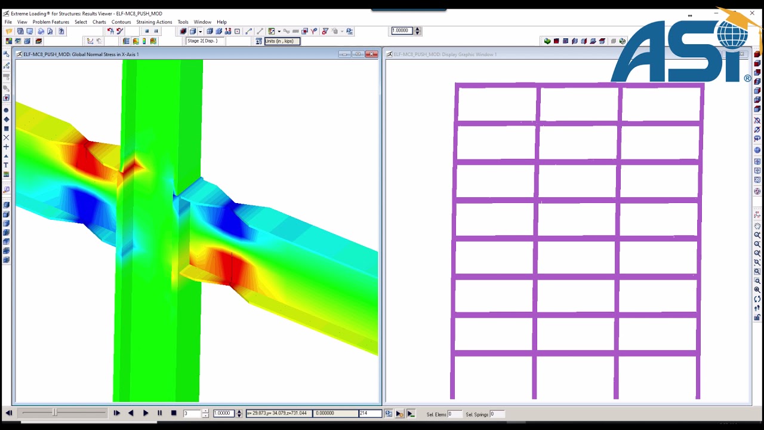764x430 pixels.
Task: Click the element numbers '12' icon
Action: (x=228, y=31)
